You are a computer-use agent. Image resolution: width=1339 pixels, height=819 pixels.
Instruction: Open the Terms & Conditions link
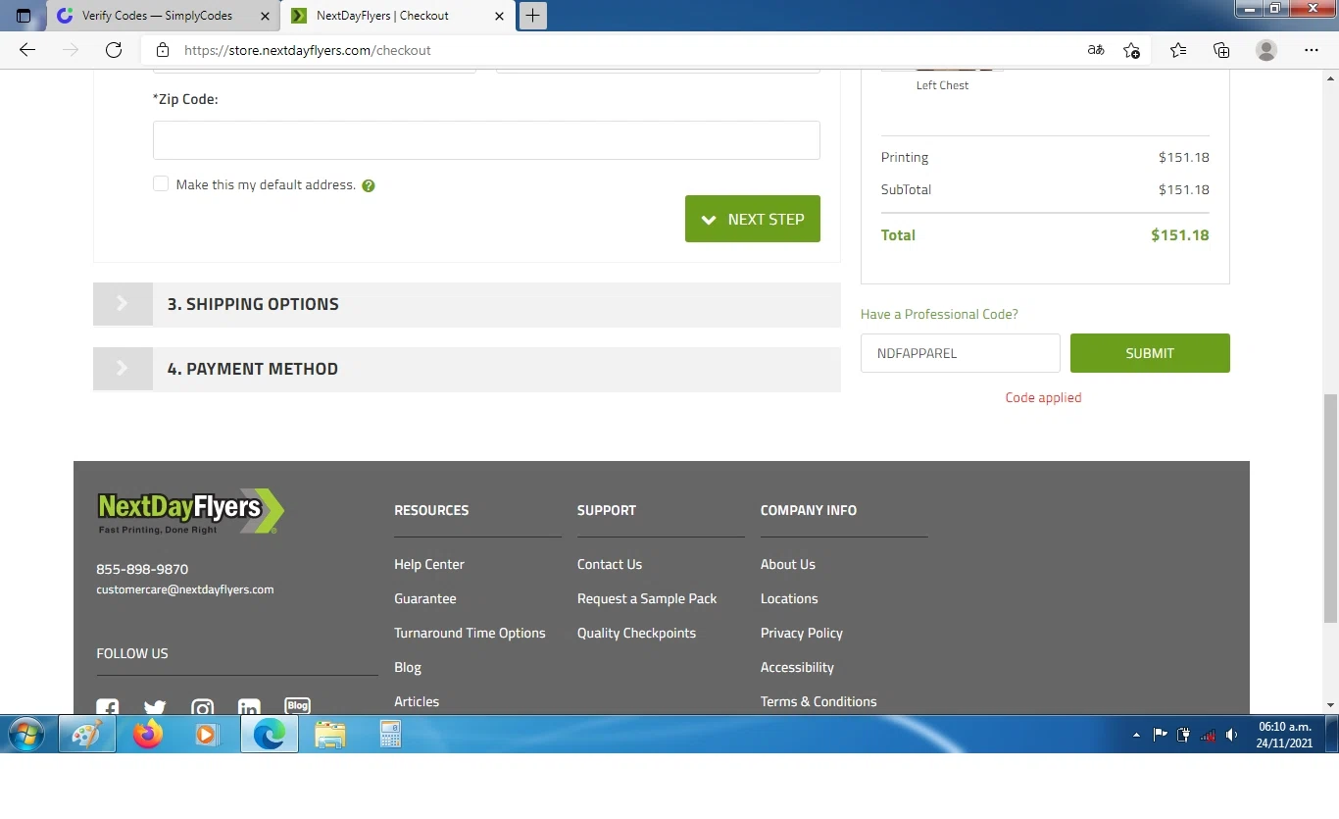(818, 701)
